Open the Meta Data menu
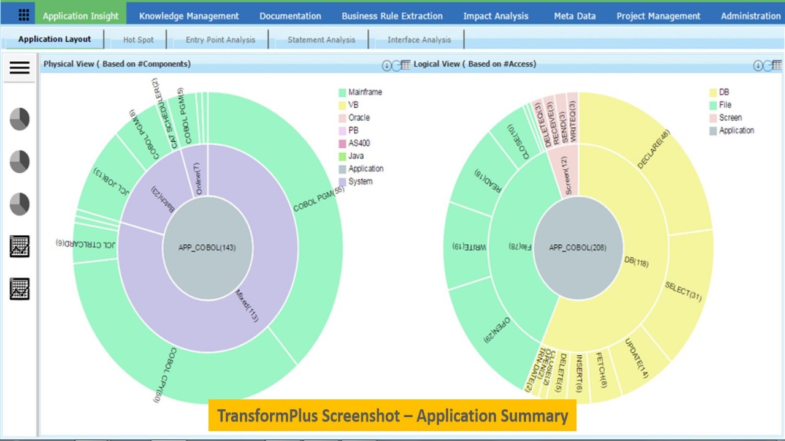785x441 pixels. tap(575, 16)
